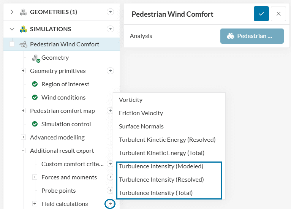This screenshot has width=291, height=209.
Task: Open the Region of interest settings
Action: click(x=65, y=84)
